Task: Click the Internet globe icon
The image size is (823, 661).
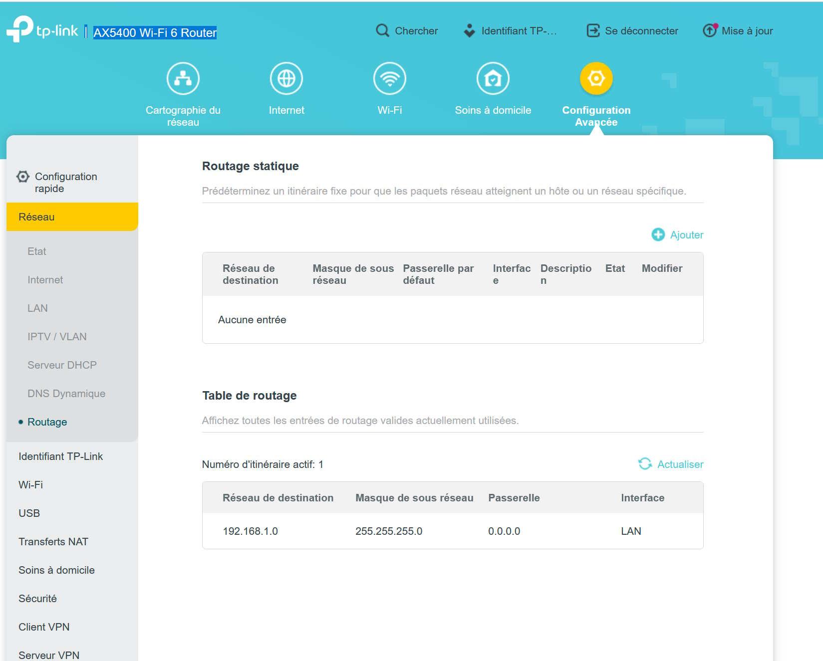Action: 286,78
